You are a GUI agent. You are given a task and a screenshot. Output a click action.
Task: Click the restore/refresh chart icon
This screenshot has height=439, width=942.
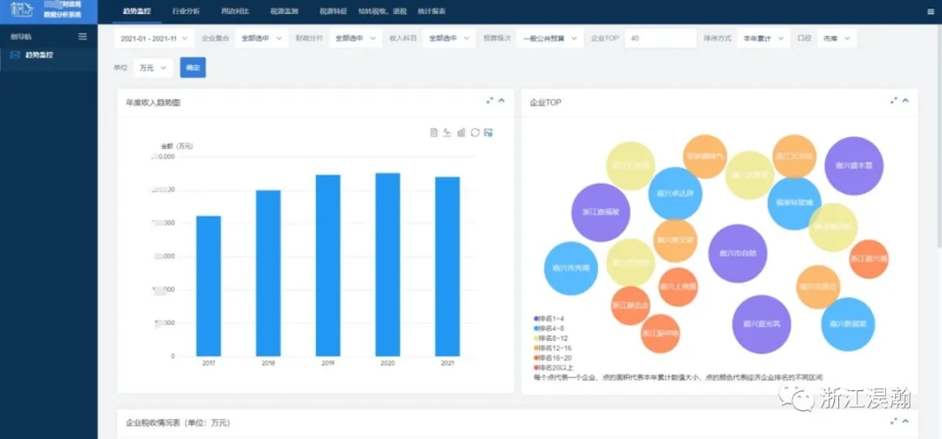[x=475, y=132]
